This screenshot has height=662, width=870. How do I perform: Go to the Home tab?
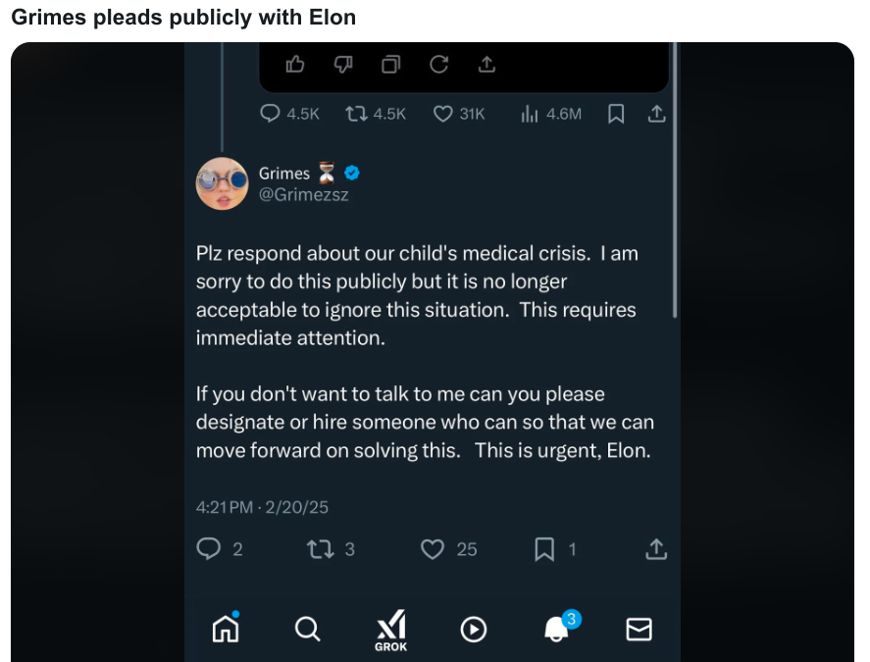pos(226,629)
